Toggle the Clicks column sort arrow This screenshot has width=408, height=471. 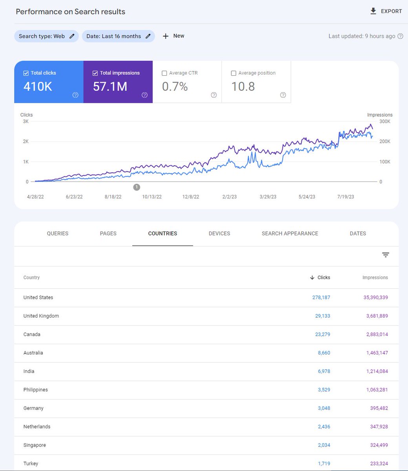click(311, 277)
